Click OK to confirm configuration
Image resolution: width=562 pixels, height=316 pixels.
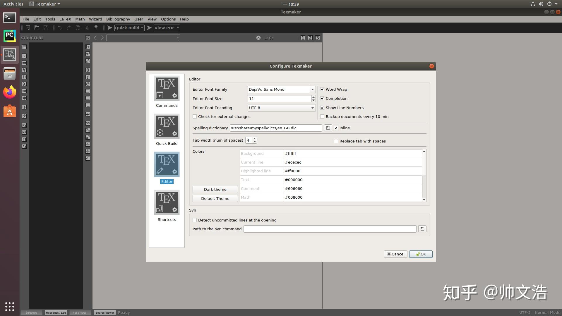[x=421, y=254]
